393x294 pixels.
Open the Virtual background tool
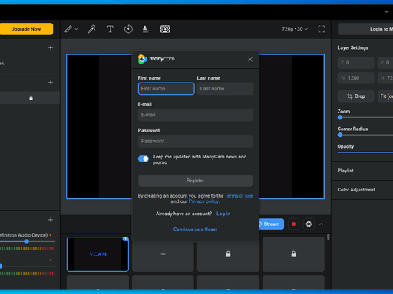click(x=165, y=29)
